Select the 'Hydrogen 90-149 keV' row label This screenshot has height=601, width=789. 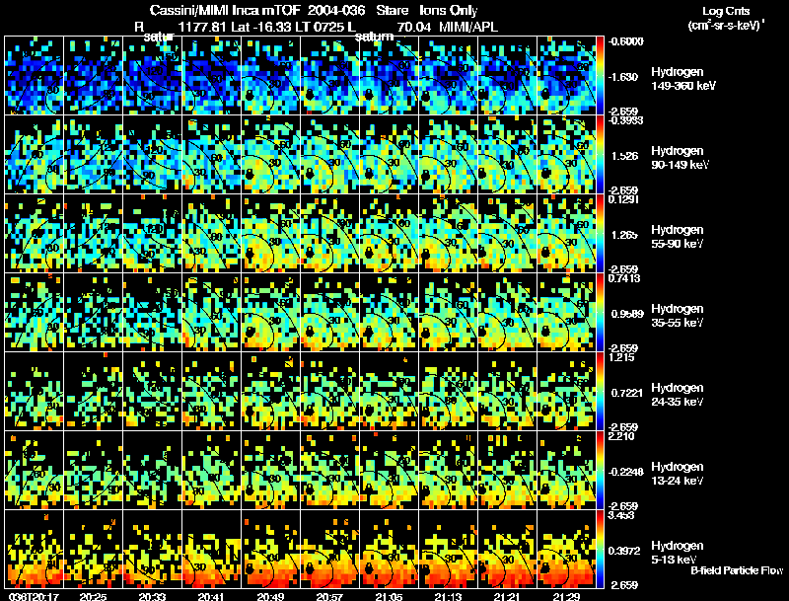click(681, 158)
